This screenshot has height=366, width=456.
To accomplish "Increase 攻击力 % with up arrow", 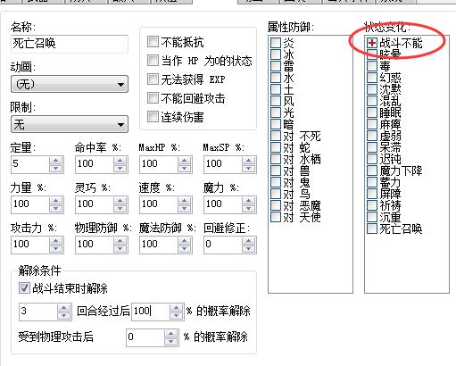I will point(56,241).
